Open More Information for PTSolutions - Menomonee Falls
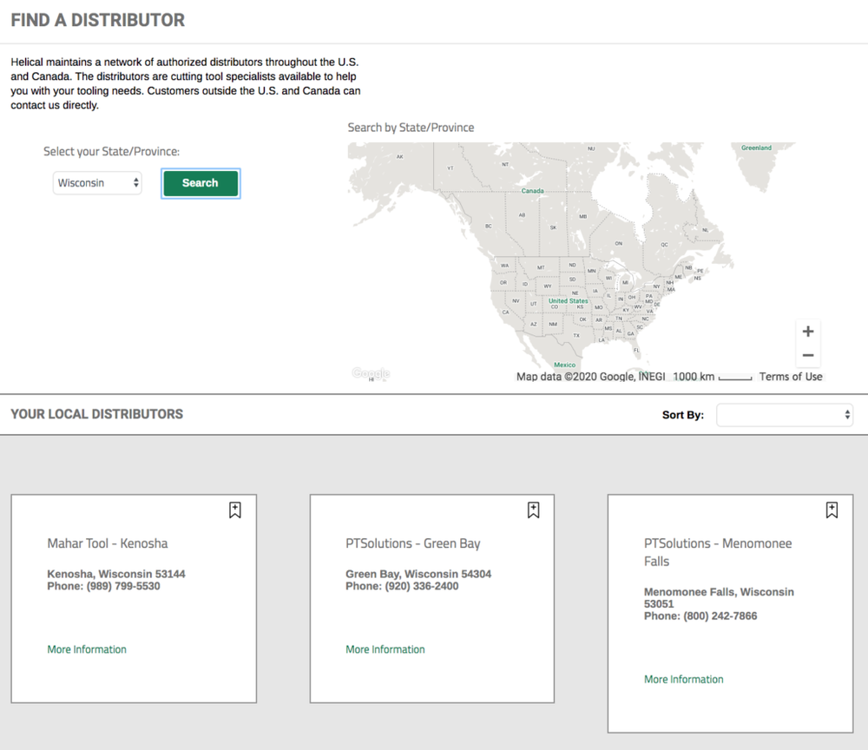This screenshot has width=868, height=750. [x=684, y=679]
